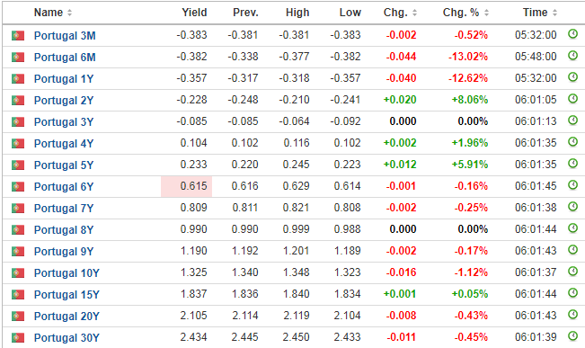Open the Portugal 10Y bond link
The height and width of the screenshot is (348, 585).
[66, 273]
